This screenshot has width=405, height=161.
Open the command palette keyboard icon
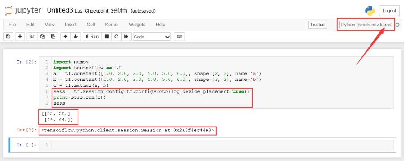[179, 37]
